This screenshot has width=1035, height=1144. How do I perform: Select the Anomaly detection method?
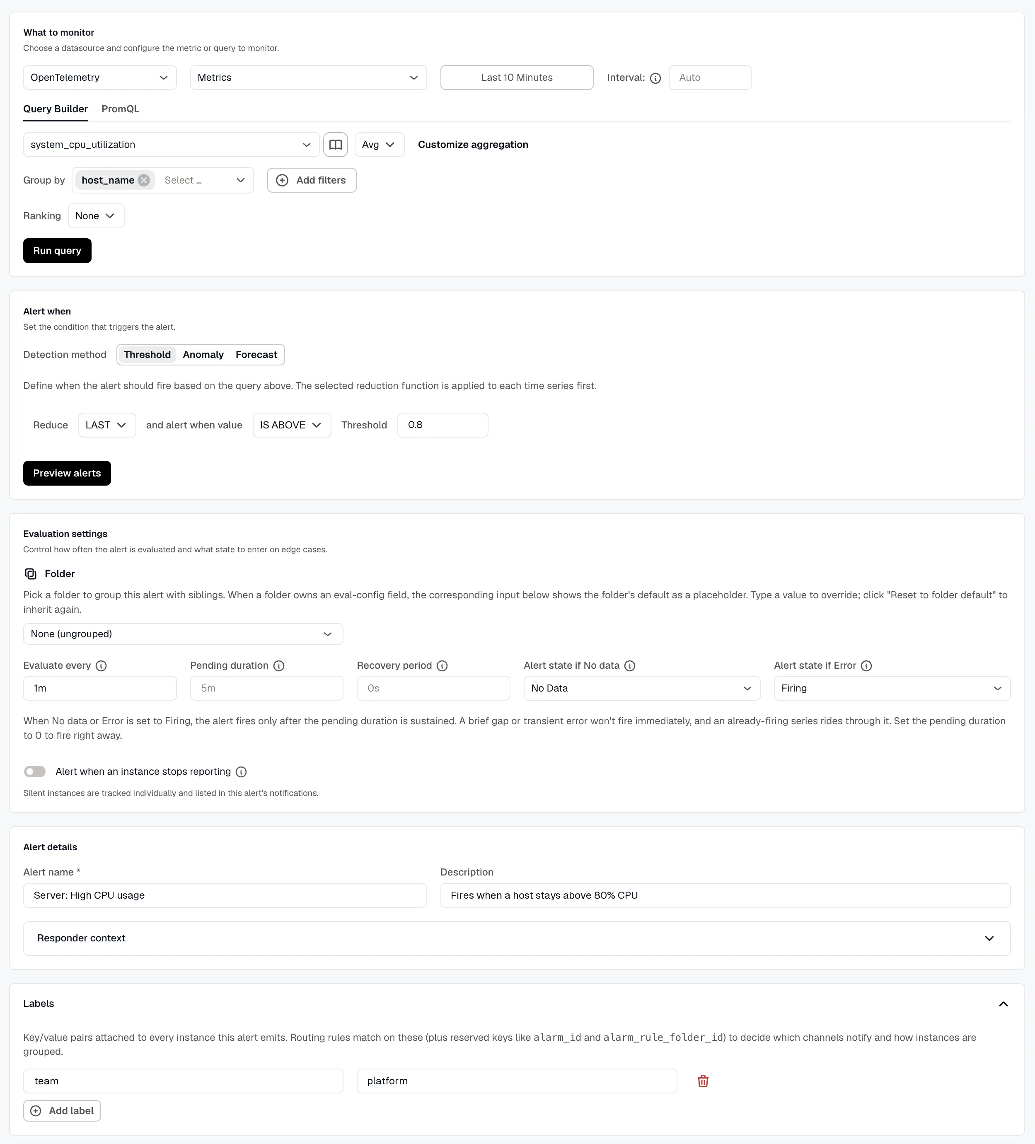(x=203, y=355)
